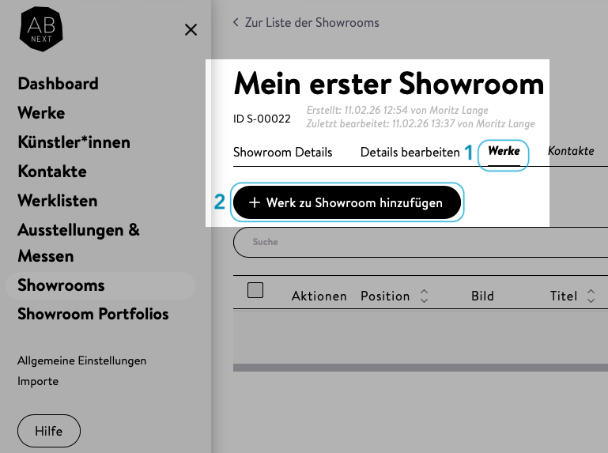Open the Kontakte tab of the showroom
The image size is (608, 453).
tap(570, 151)
